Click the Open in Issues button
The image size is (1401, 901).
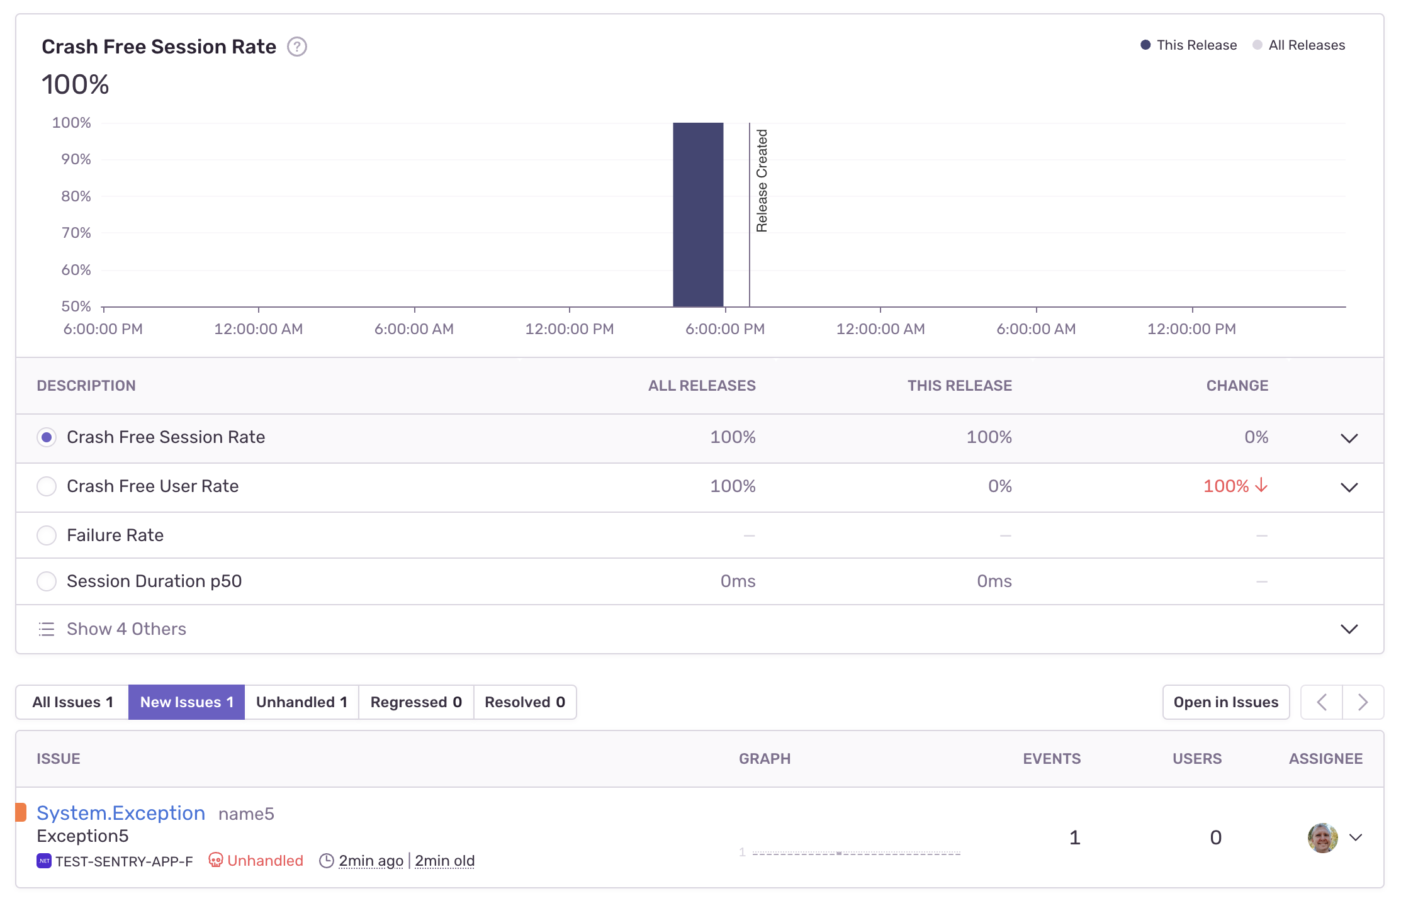click(x=1225, y=702)
